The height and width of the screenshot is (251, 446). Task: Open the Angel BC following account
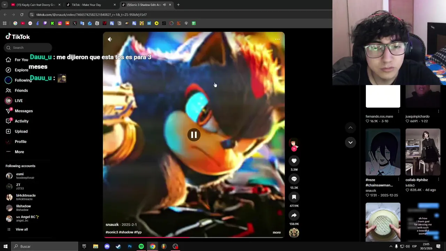[x=23, y=219]
